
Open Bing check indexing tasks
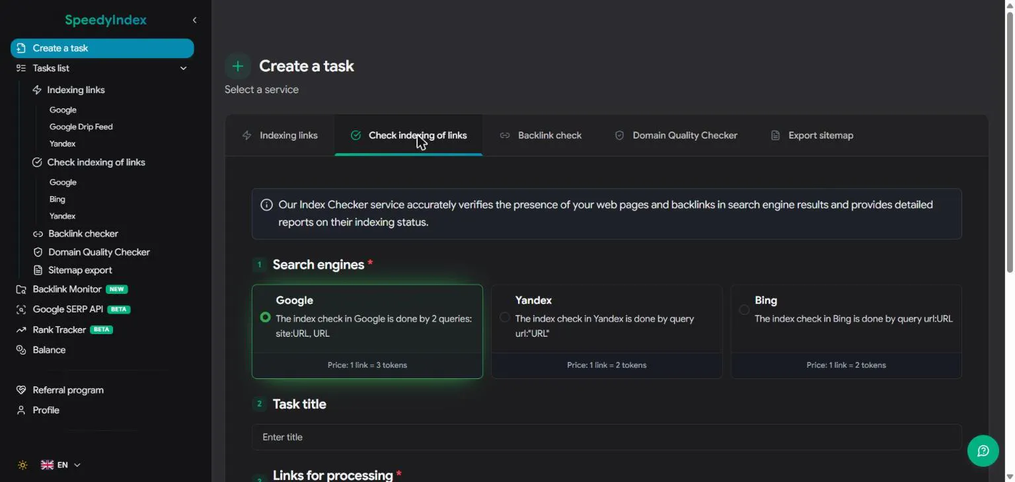57,199
